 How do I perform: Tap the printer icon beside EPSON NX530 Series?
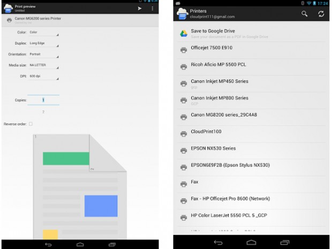[x=184, y=151]
